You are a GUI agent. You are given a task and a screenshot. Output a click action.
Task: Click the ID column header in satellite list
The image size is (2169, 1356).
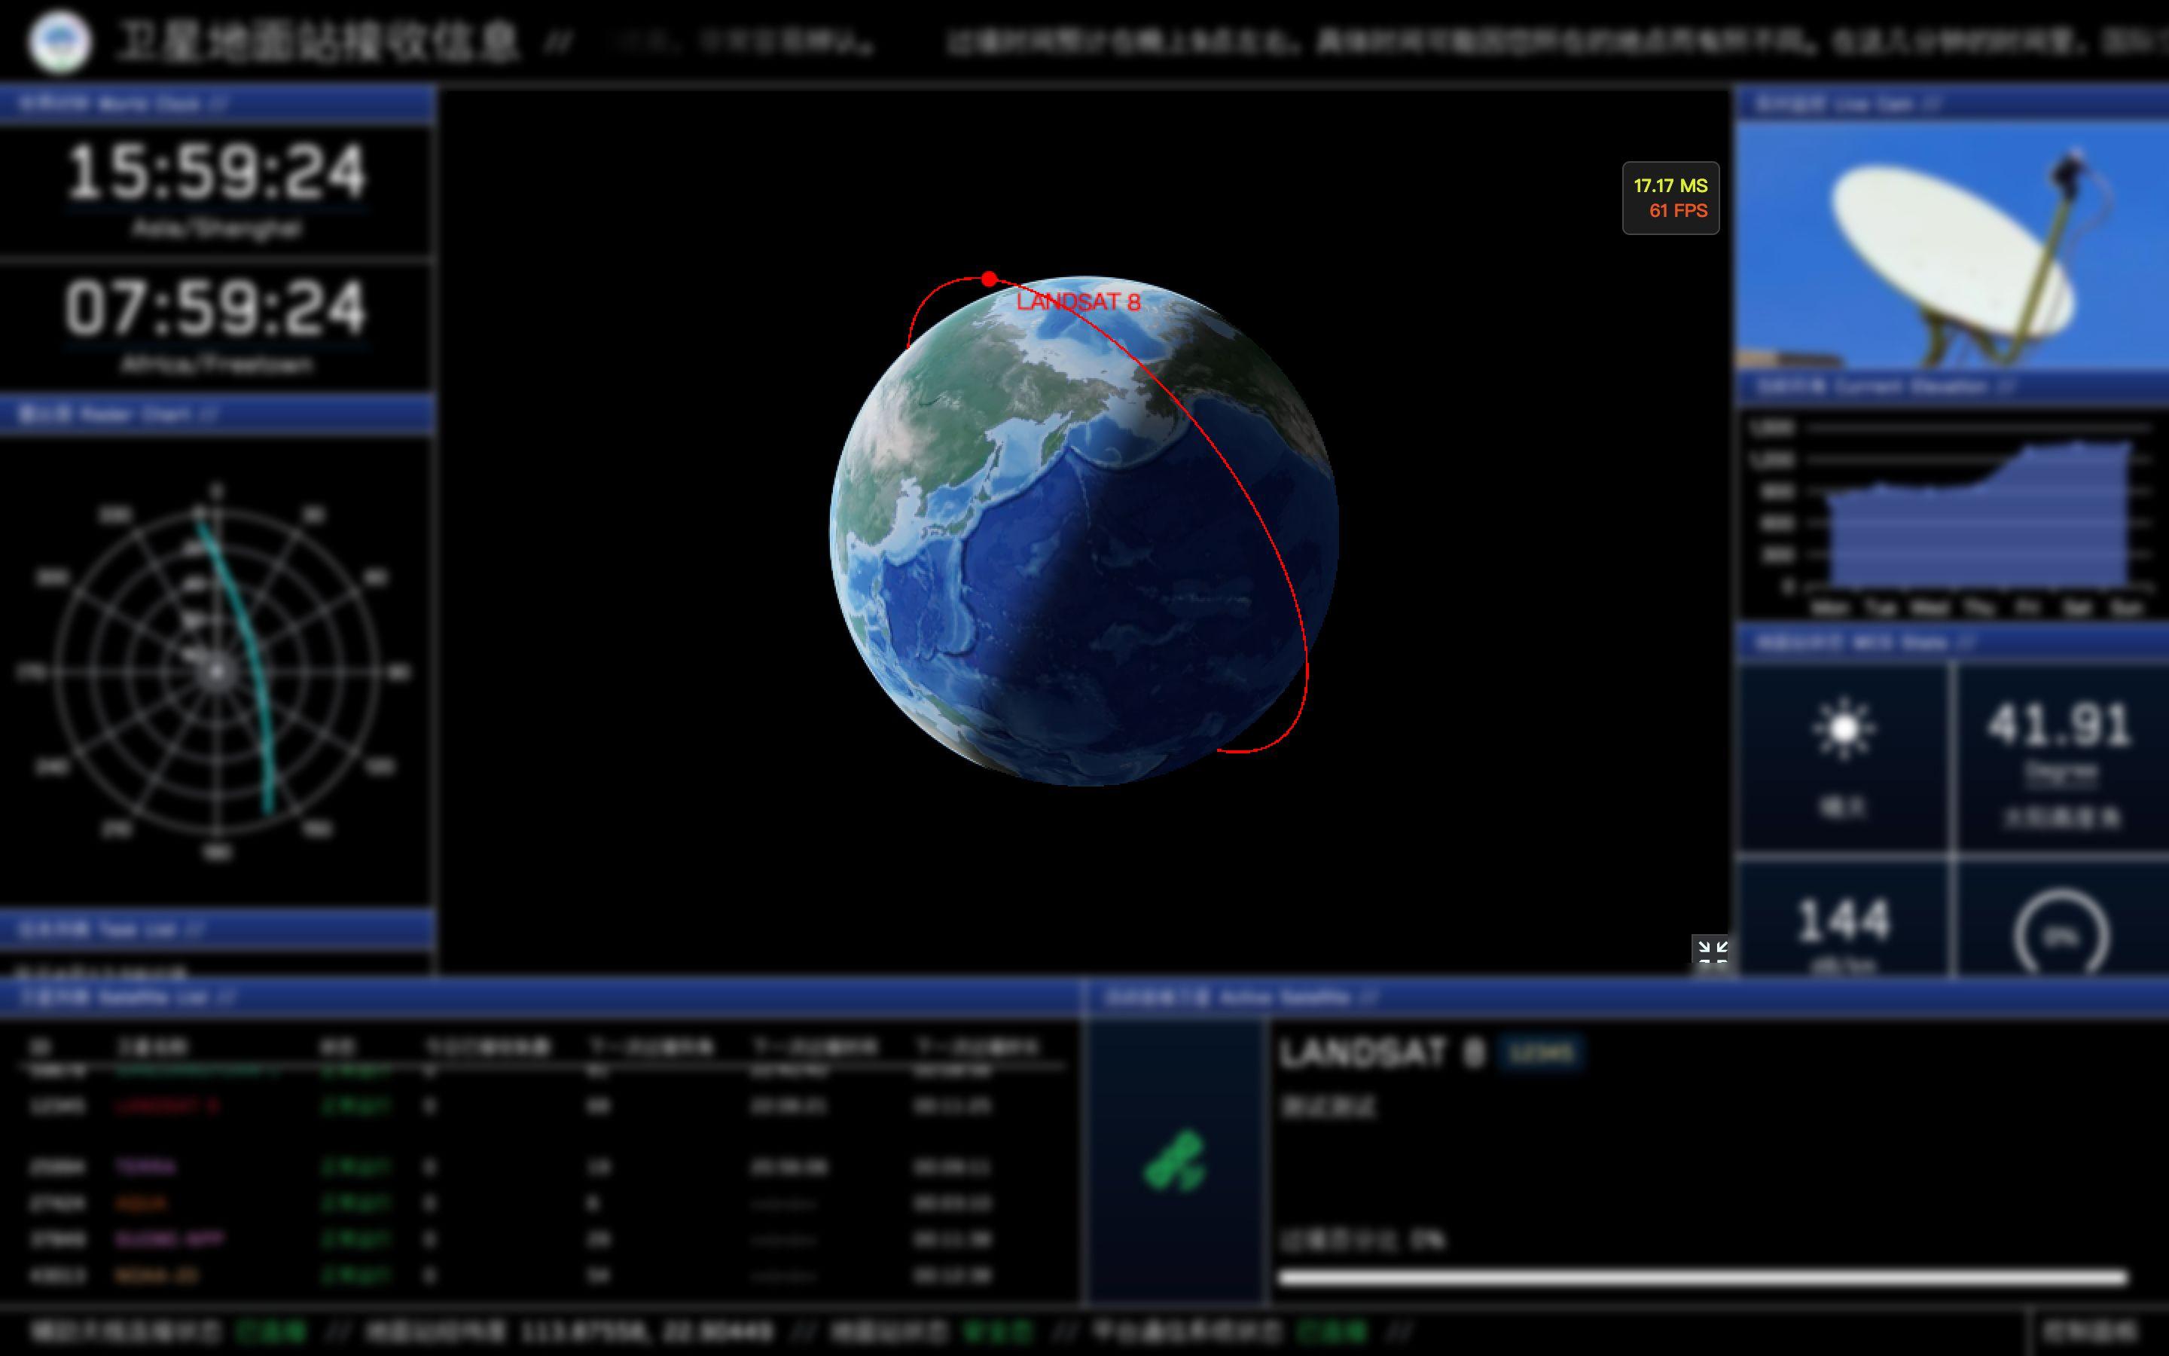[x=39, y=1046]
